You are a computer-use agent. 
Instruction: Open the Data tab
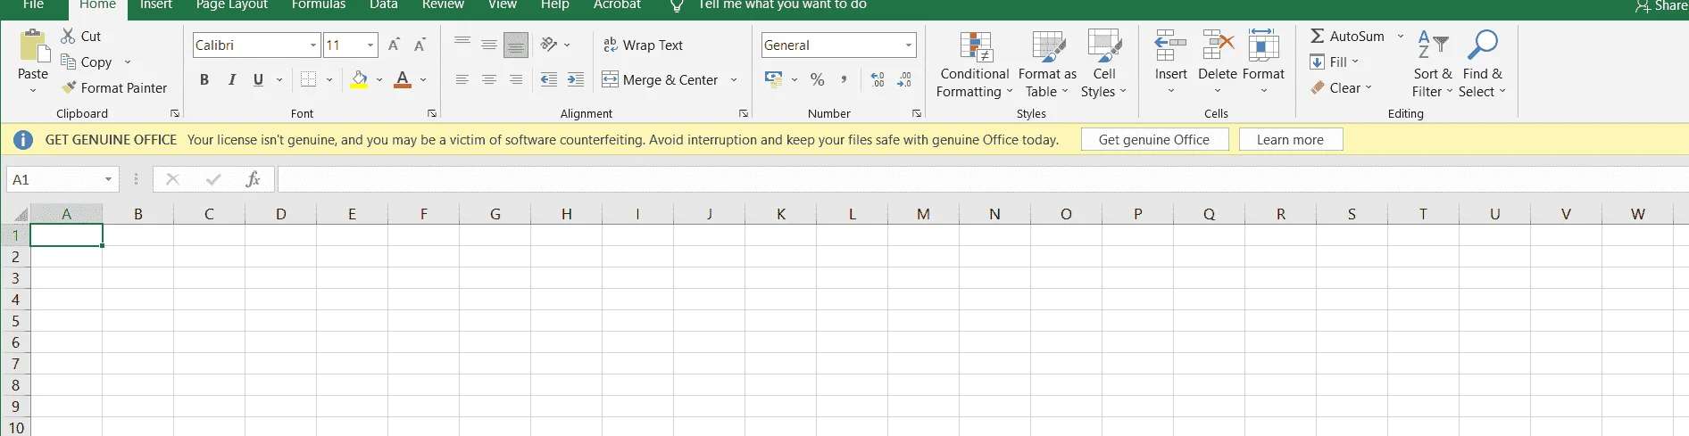(384, 5)
